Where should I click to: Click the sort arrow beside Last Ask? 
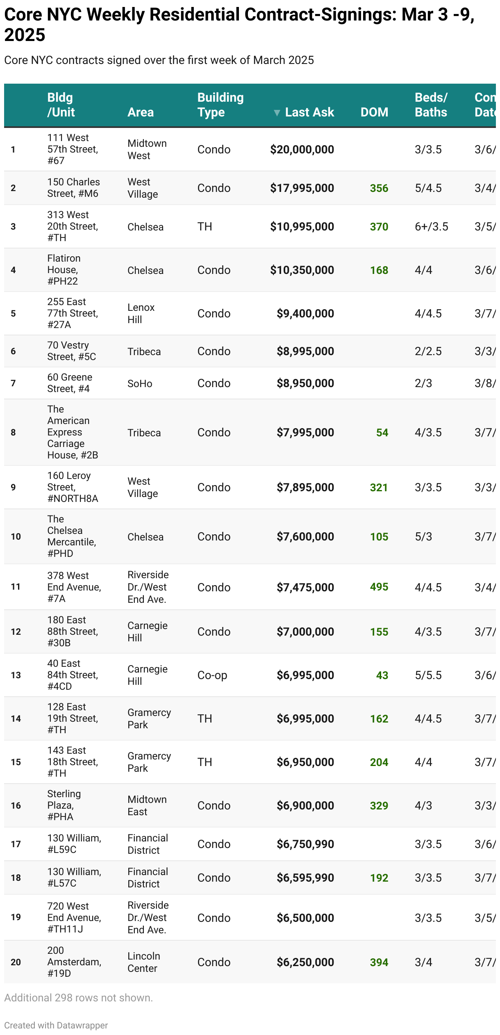coord(277,113)
